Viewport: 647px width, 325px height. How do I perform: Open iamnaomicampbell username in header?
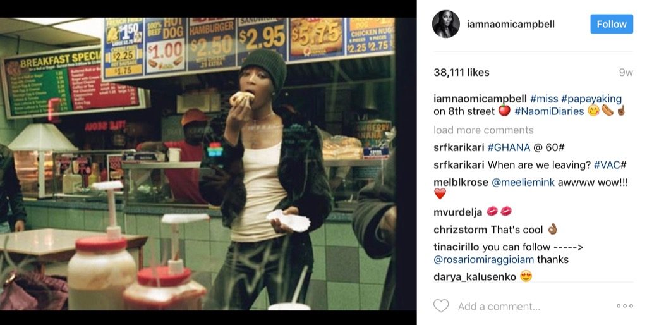pos(511,25)
